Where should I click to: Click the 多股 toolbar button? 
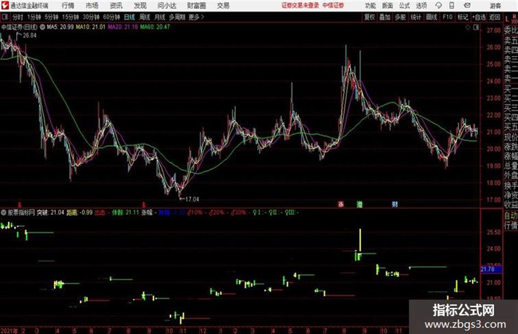click(x=400, y=17)
